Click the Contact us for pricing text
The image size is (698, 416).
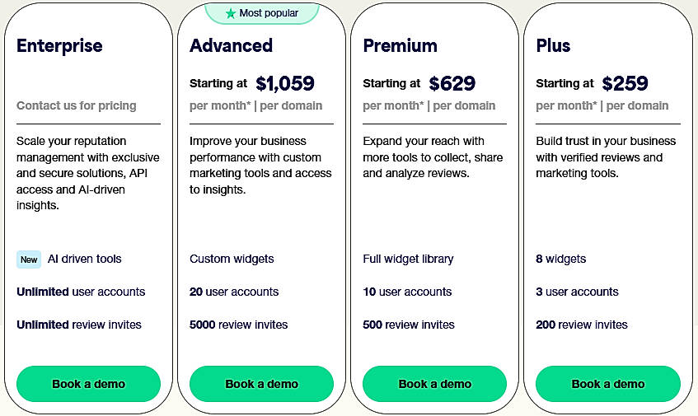[77, 105]
